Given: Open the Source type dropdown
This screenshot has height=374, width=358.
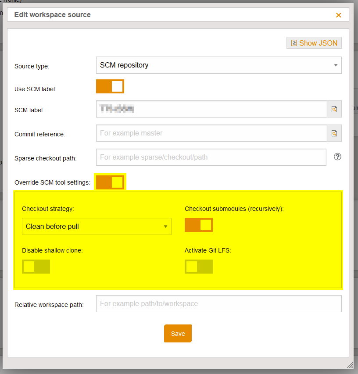Looking at the screenshot, I should (x=218, y=65).
